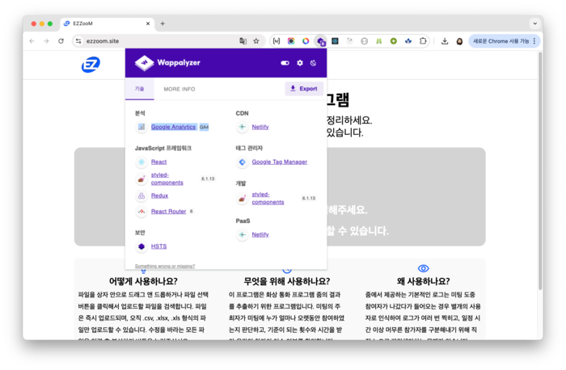
Task: Click the 왜 사용하나요? heading
Action: [x=423, y=281]
